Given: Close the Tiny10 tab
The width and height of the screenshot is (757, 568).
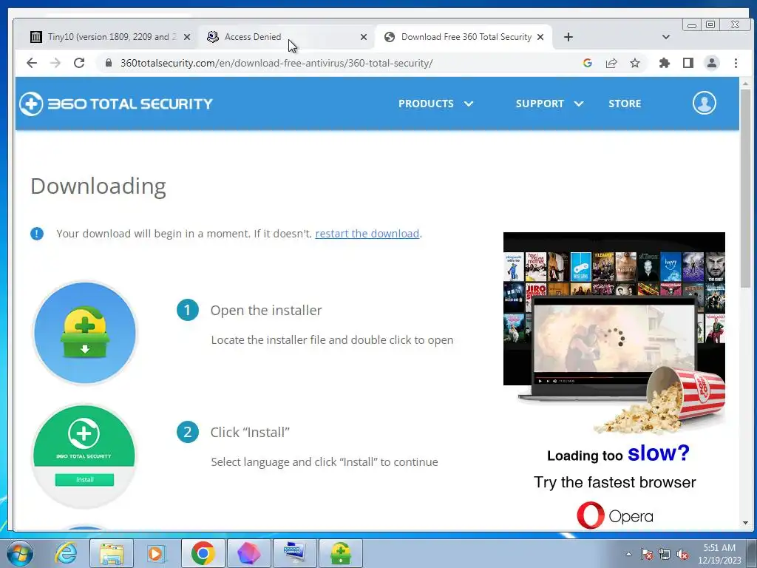Looking at the screenshot, I should (187, 37).
